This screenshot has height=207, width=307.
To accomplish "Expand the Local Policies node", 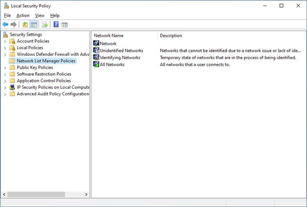I will 5,48.
